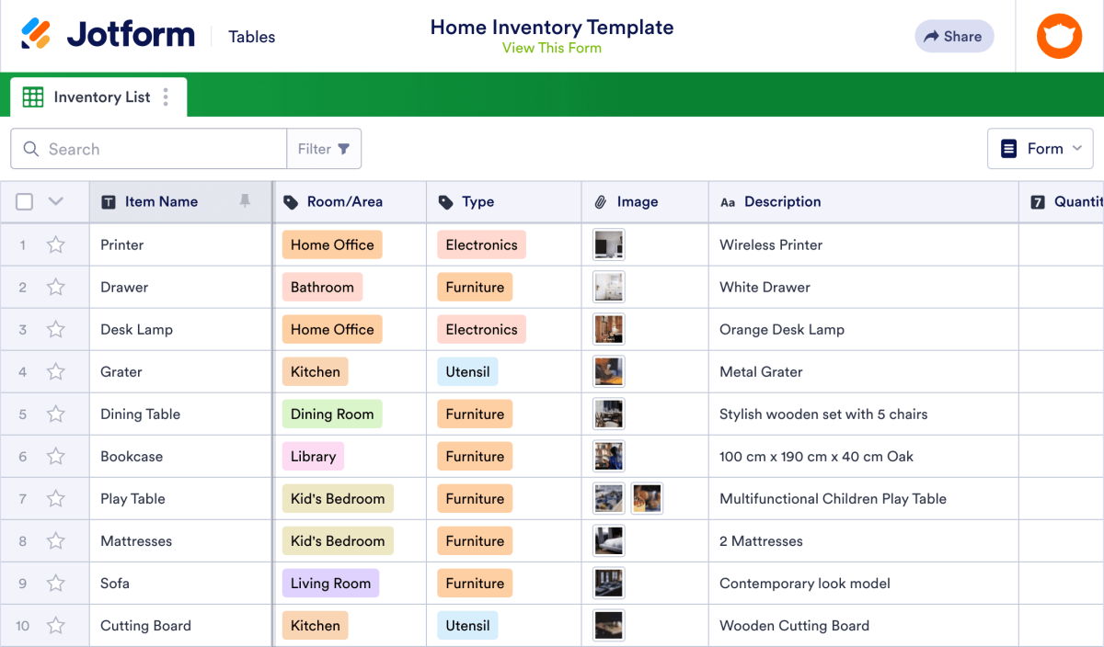This screenshot has height=647, width=1104.
Task: Open the Filter funnel icon
Action: (340, 148)
